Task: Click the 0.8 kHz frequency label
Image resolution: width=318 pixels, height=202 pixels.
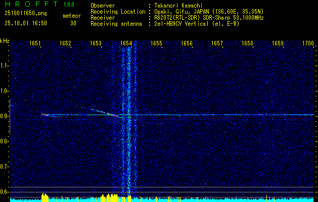Action: [4, 141]
